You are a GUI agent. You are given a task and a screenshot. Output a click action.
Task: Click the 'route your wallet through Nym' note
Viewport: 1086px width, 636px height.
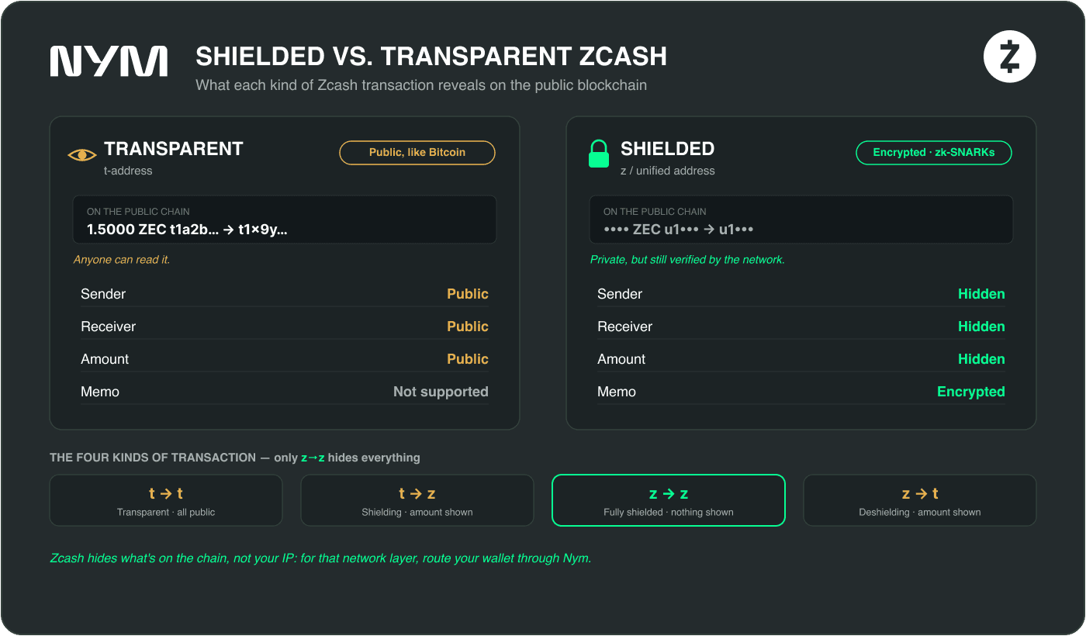(x=320, y=558)
